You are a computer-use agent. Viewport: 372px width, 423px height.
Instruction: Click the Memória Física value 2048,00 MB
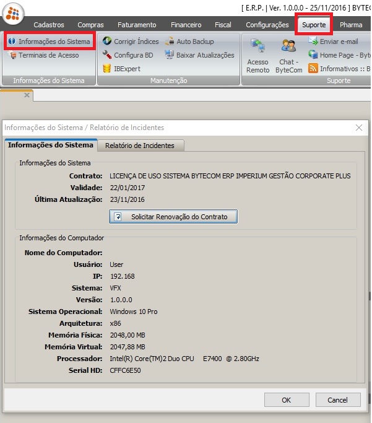coord(128,335)
